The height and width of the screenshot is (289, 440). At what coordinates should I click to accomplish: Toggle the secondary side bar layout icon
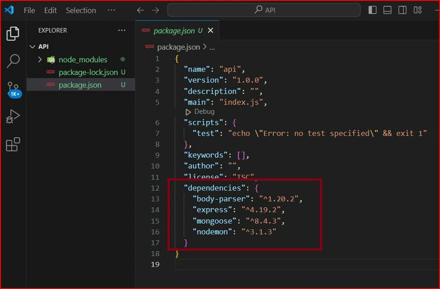point(402,10)
